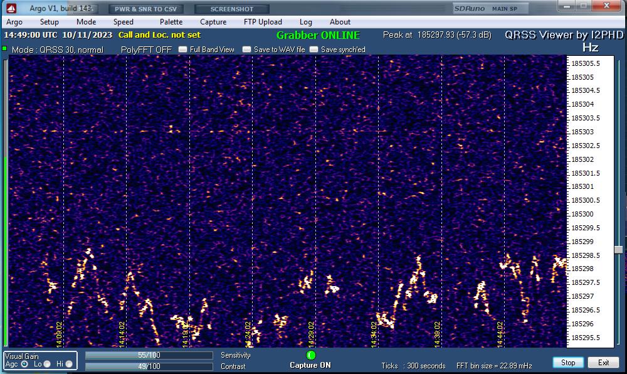The width and height of the screenshot is (627, 374).
Task: Click the 185298.5 frequency scale label
Action: (586, 255)
